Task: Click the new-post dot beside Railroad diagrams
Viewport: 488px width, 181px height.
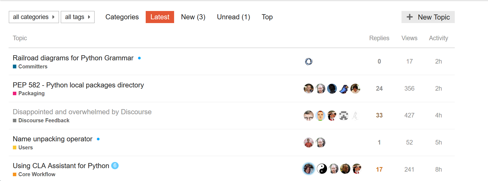Action: click(139, 58)
